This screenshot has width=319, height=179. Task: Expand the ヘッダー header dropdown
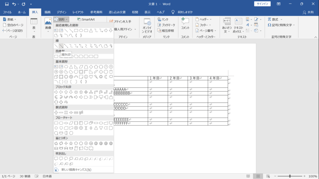[203, 19]
